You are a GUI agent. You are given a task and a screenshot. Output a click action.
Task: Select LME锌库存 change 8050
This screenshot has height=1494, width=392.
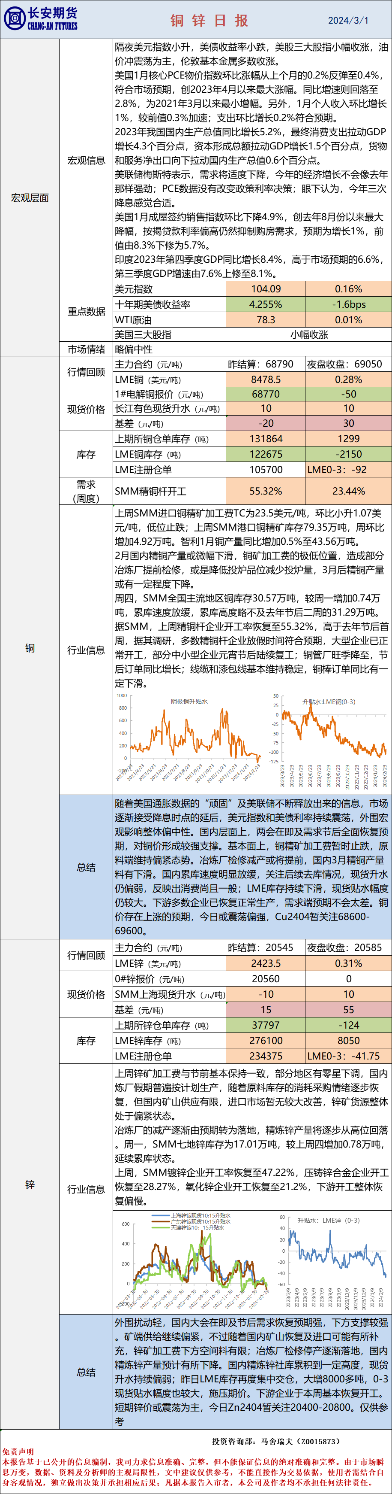[349, 1041]
